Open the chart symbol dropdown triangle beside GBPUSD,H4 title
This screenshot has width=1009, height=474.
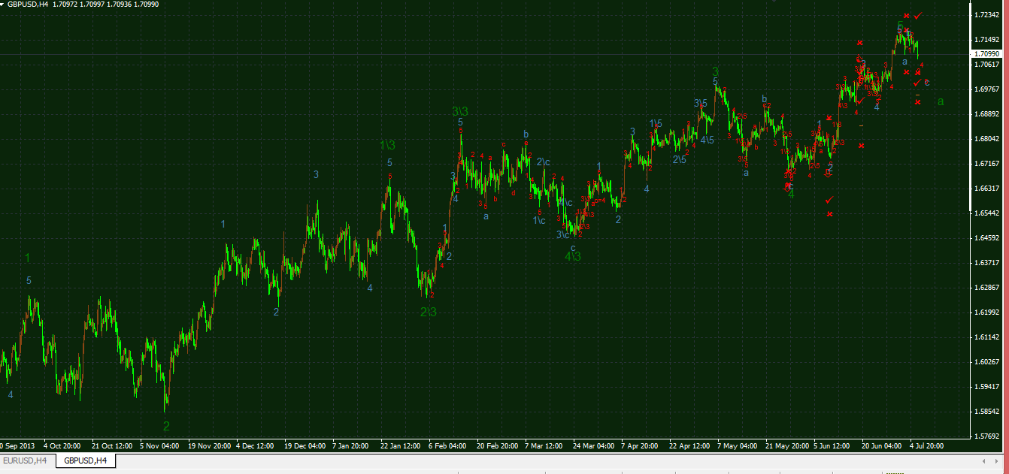4,5
